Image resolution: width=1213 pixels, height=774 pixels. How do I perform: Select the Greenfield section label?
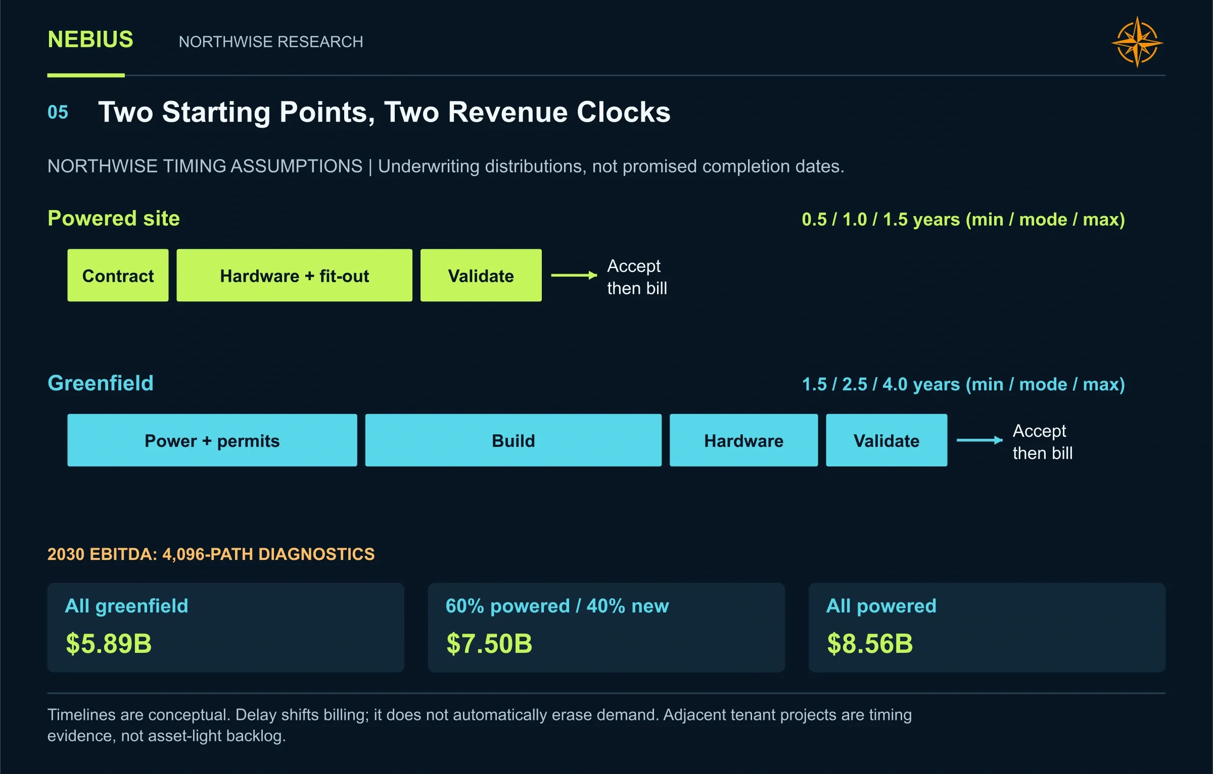pos(101,383)
